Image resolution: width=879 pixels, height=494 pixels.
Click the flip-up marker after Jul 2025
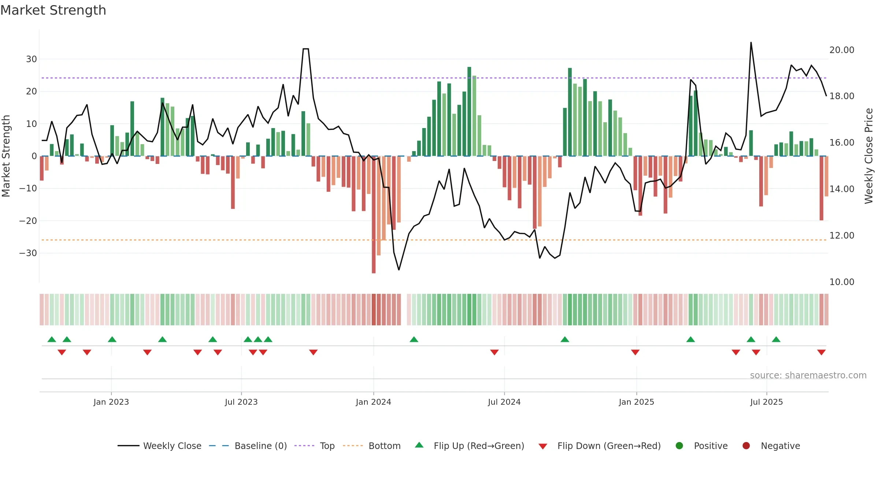pos(776,339)
